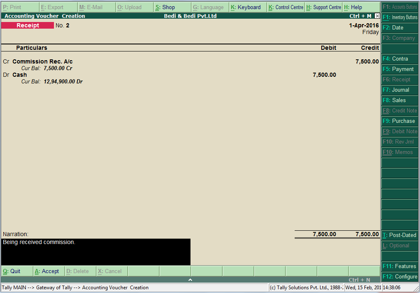
Task: Mark this voucher as Post-Dated
Action: pos(399,235)
